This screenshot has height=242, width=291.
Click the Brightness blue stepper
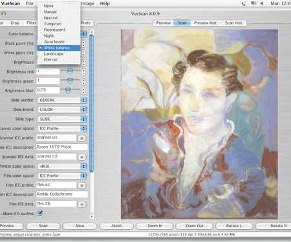pyautogui.click(x=83, y=91)
